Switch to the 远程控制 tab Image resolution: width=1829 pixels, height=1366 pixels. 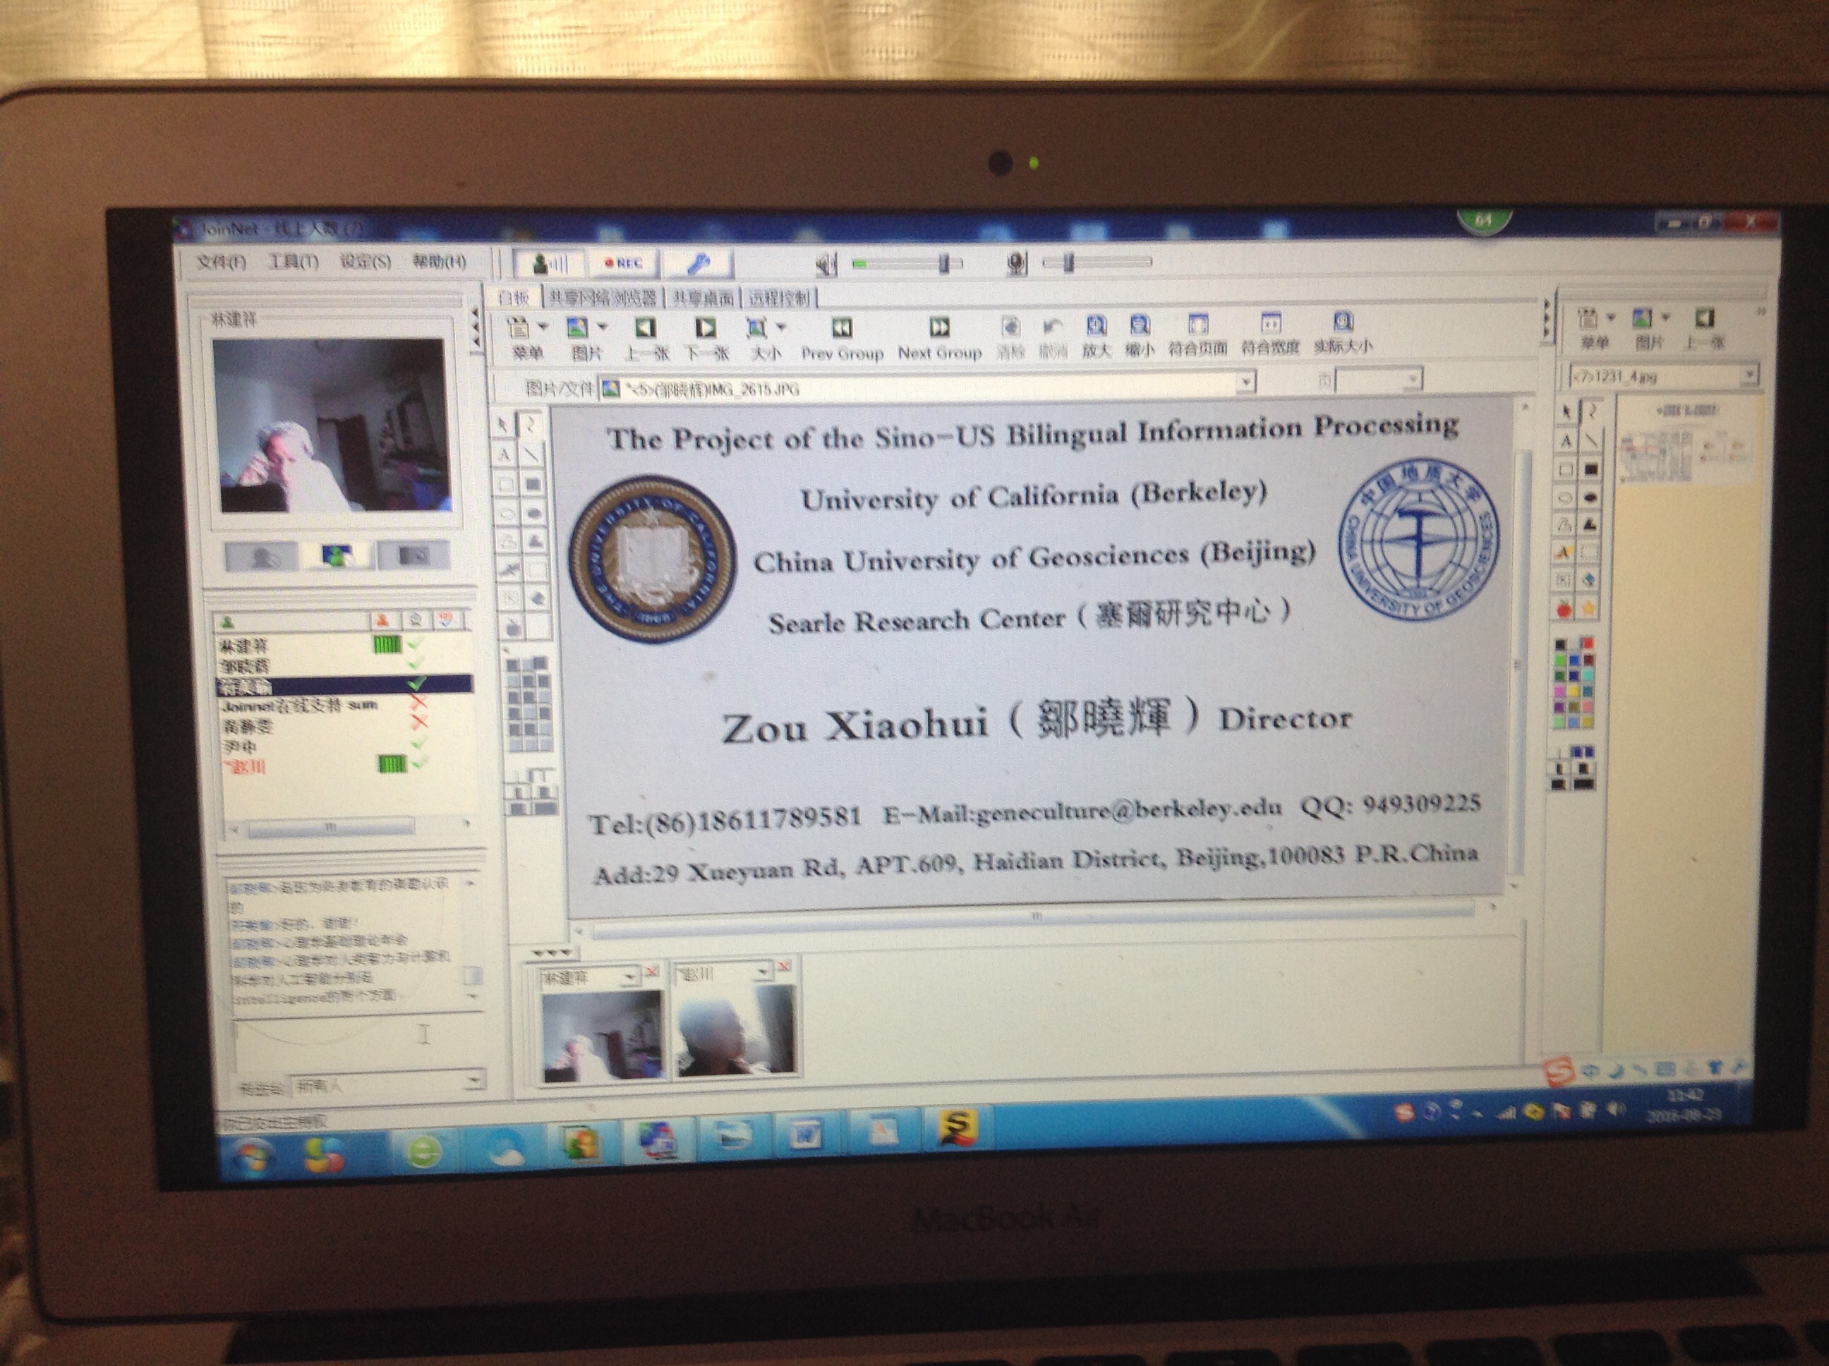tap(779, 298)
